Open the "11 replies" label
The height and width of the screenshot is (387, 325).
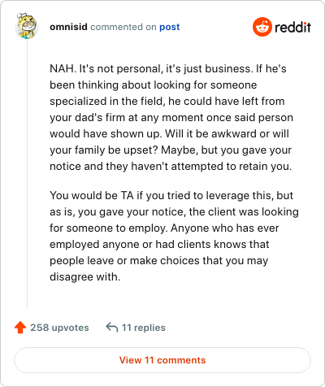pos(144,328)
